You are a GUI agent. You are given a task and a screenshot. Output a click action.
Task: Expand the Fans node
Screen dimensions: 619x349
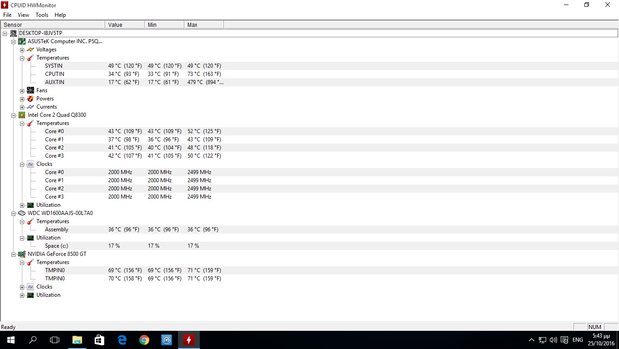22,91
